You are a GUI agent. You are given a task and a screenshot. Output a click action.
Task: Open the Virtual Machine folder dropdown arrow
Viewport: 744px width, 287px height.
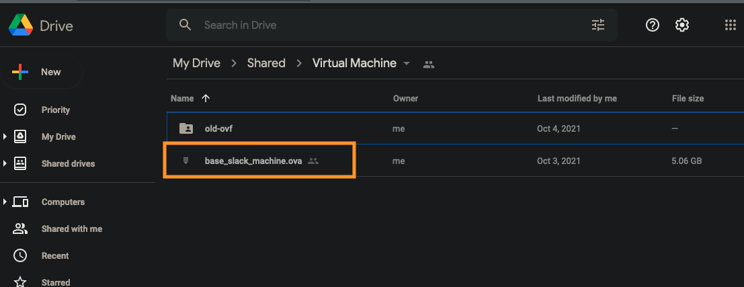pyautogui.click(x=407, y=63)
